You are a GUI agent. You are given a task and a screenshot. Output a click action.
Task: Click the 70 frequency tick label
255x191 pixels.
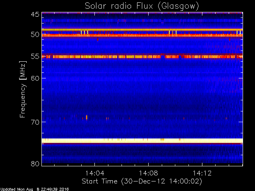point(35,122)
